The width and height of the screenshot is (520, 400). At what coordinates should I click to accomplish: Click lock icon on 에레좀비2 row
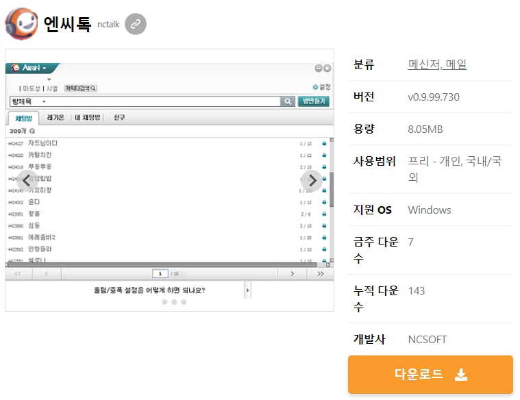(x=324, y=238)
